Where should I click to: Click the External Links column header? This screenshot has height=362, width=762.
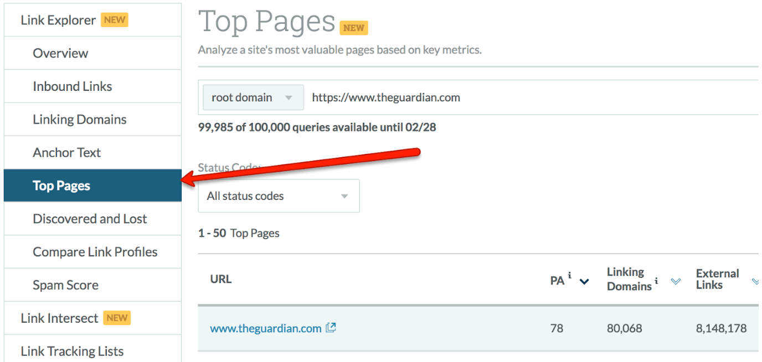point(717,279)
